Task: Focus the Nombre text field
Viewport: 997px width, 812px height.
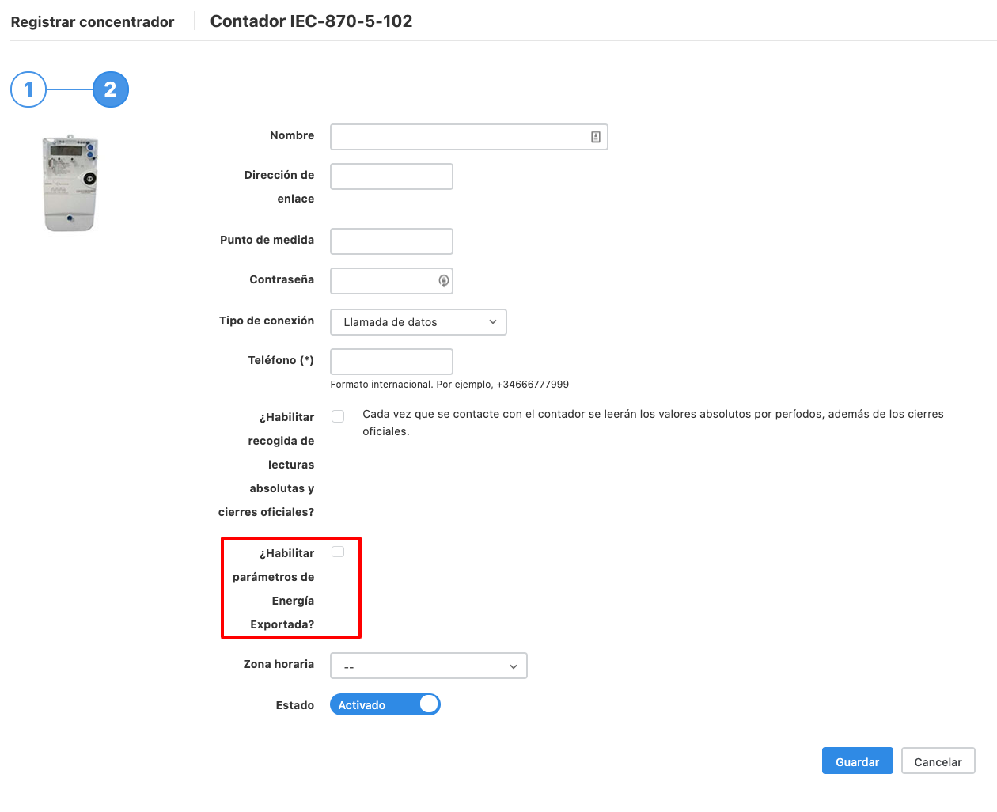Action: click(469, 137)
